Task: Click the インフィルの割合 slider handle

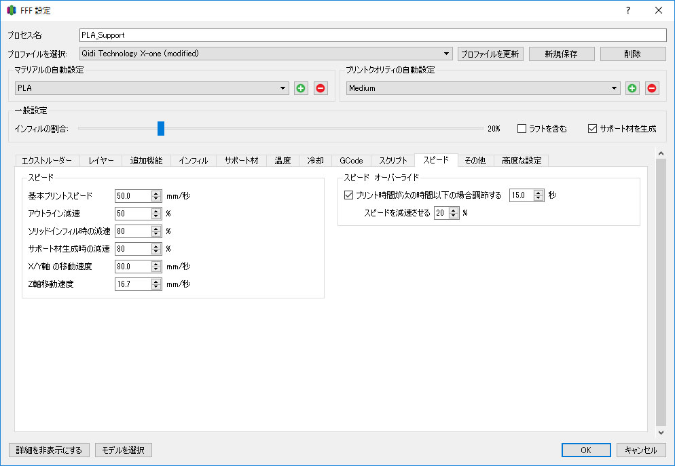Action: point(161,128)
